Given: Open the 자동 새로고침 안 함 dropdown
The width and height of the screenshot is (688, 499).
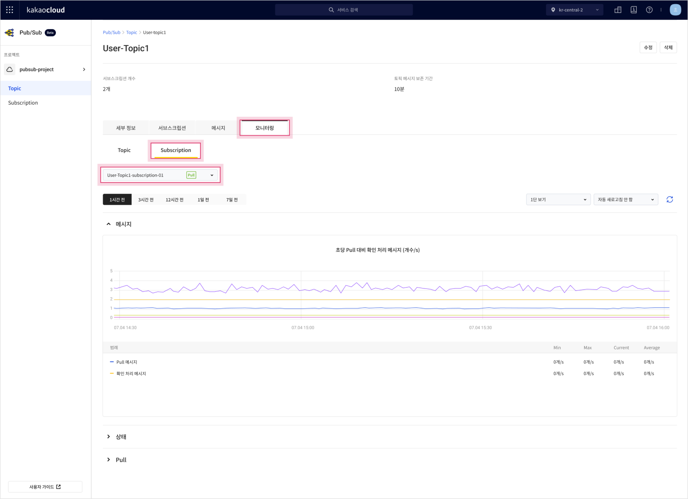Looking at the screenshot, I should coord(625,200).
